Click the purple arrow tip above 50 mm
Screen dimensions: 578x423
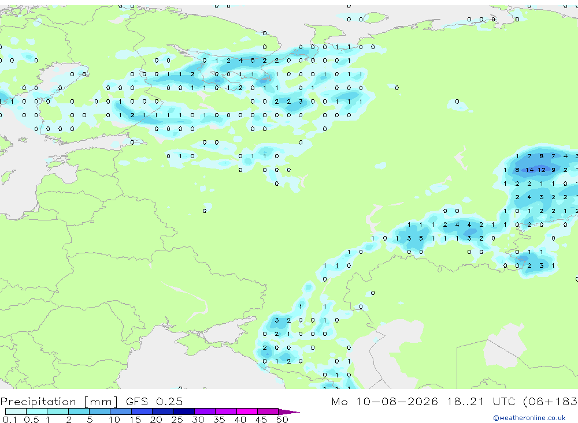290,411
